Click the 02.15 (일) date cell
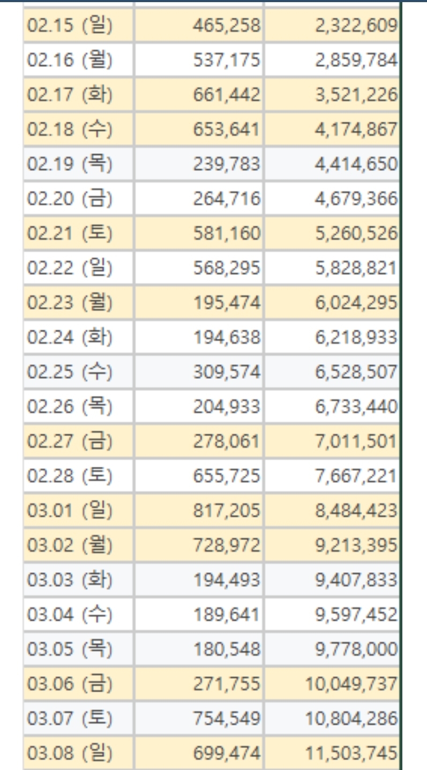 pos(70,25)
